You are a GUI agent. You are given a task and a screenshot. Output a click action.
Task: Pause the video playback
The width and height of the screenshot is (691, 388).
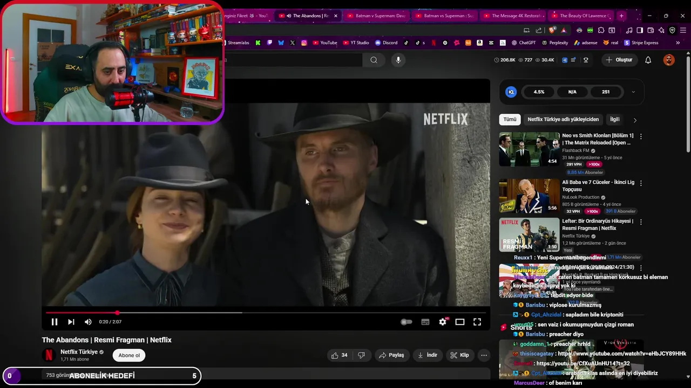coord(54,322)
